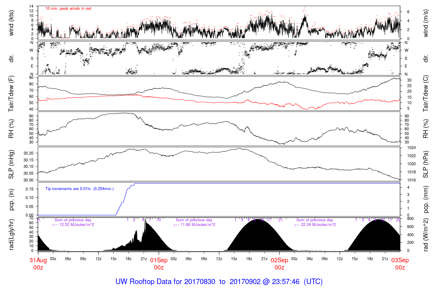Click the 'pcp. (in)' axis label
Image resolution: width=438 pixels, height=299 pixels.
click(11, 200)
